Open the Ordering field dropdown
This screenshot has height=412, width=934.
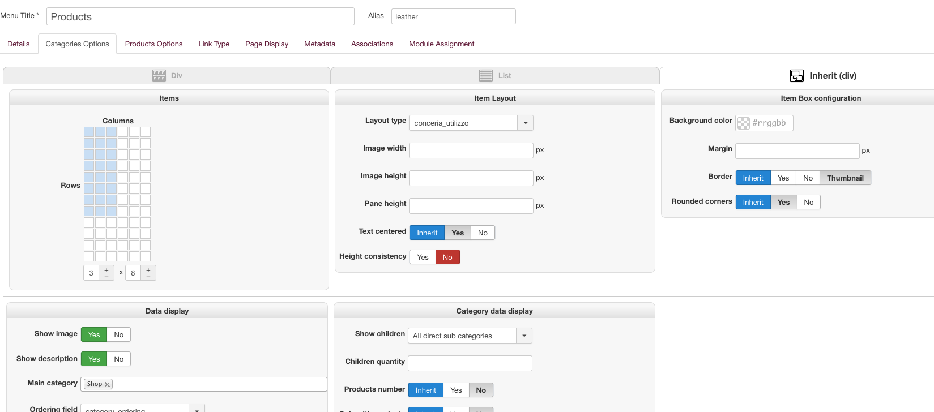click(197, 409)
